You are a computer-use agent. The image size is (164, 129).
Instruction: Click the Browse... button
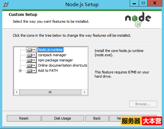[x=143, y=104]
